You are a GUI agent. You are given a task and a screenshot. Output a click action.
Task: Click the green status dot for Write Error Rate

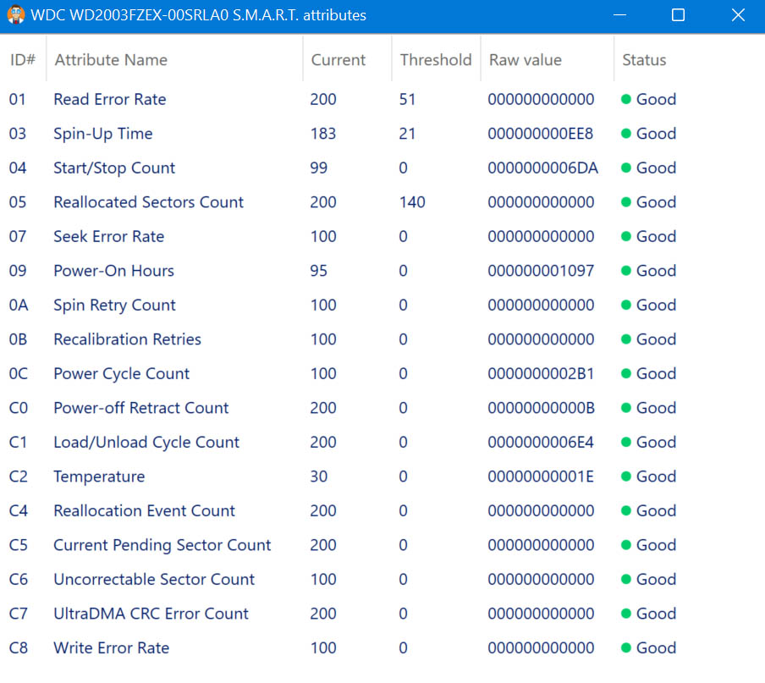coord(626,647)
